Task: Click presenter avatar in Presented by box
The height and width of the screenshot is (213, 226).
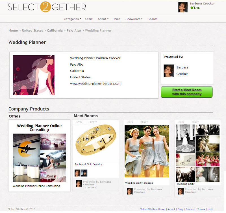Action: tap(169, 70)
